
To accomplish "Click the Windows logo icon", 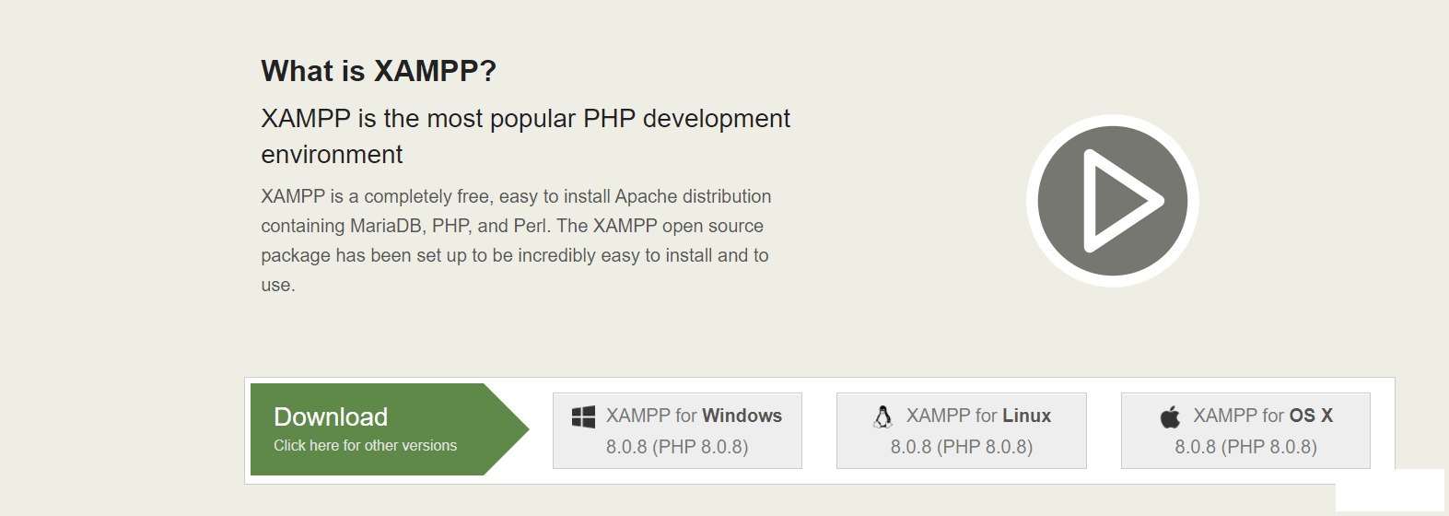I will tap(583, 416).
